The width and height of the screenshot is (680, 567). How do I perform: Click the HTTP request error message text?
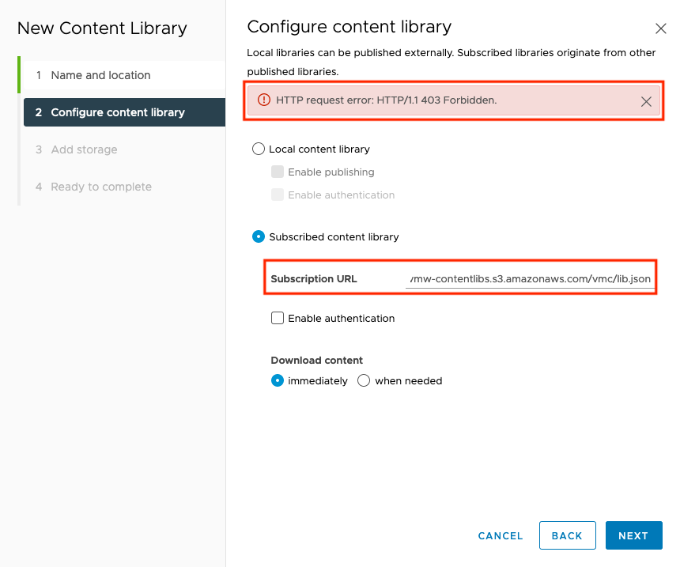coord(387,100)
